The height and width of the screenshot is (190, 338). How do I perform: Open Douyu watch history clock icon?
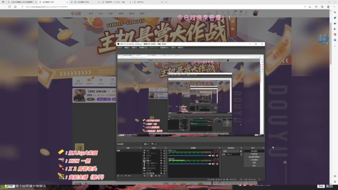[217, 13]
